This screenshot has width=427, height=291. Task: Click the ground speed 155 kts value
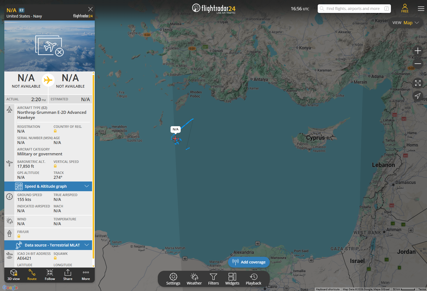pos(24,200)
